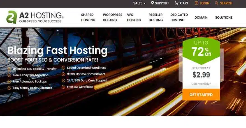
Task: Open the WordPress Hosting menu
Action: 112,17
